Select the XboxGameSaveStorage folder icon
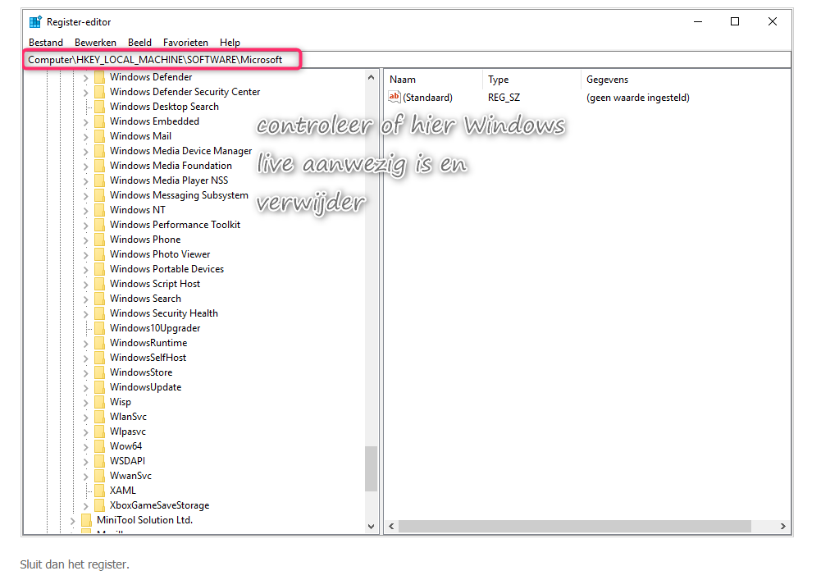Screen dimensions: 821x580 coord(99,505)
